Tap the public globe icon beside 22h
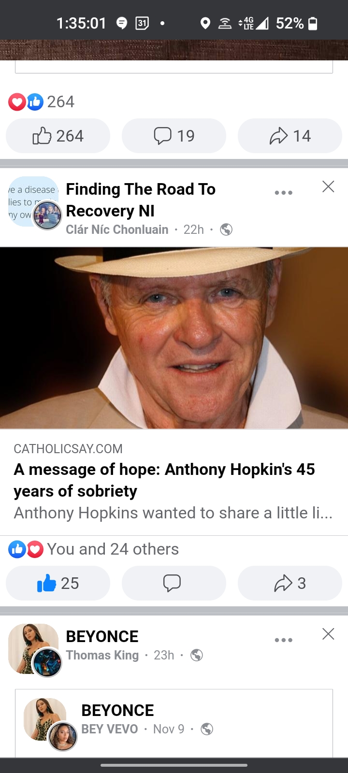The width and height of the screenshot is (348, 773). coord(226,229)
